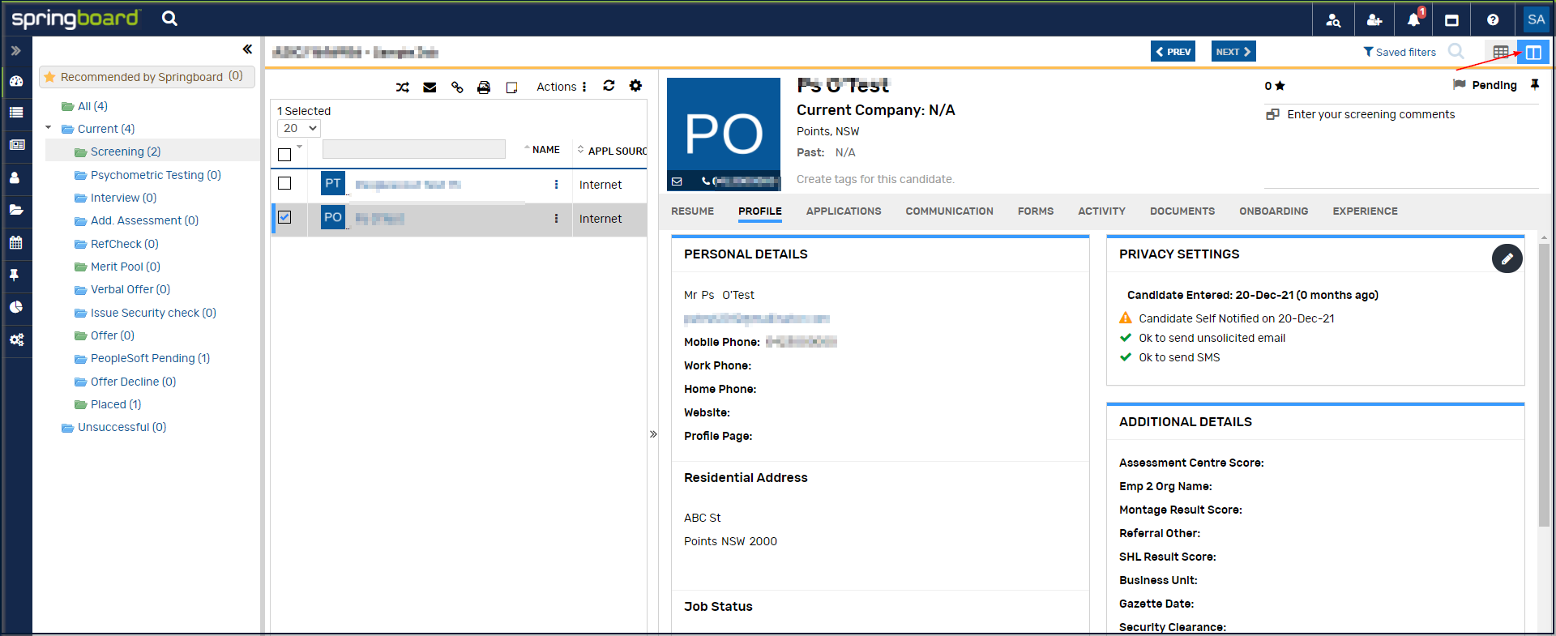Click Enter your screening comments field
Viewport: 1556px width, 636px height.
1370,114
